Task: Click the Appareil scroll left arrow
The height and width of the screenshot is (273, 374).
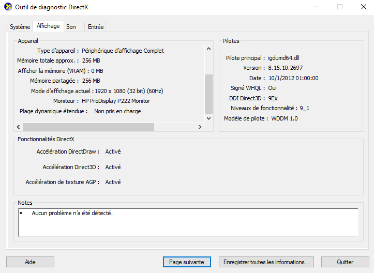Action: pos(19,127)
